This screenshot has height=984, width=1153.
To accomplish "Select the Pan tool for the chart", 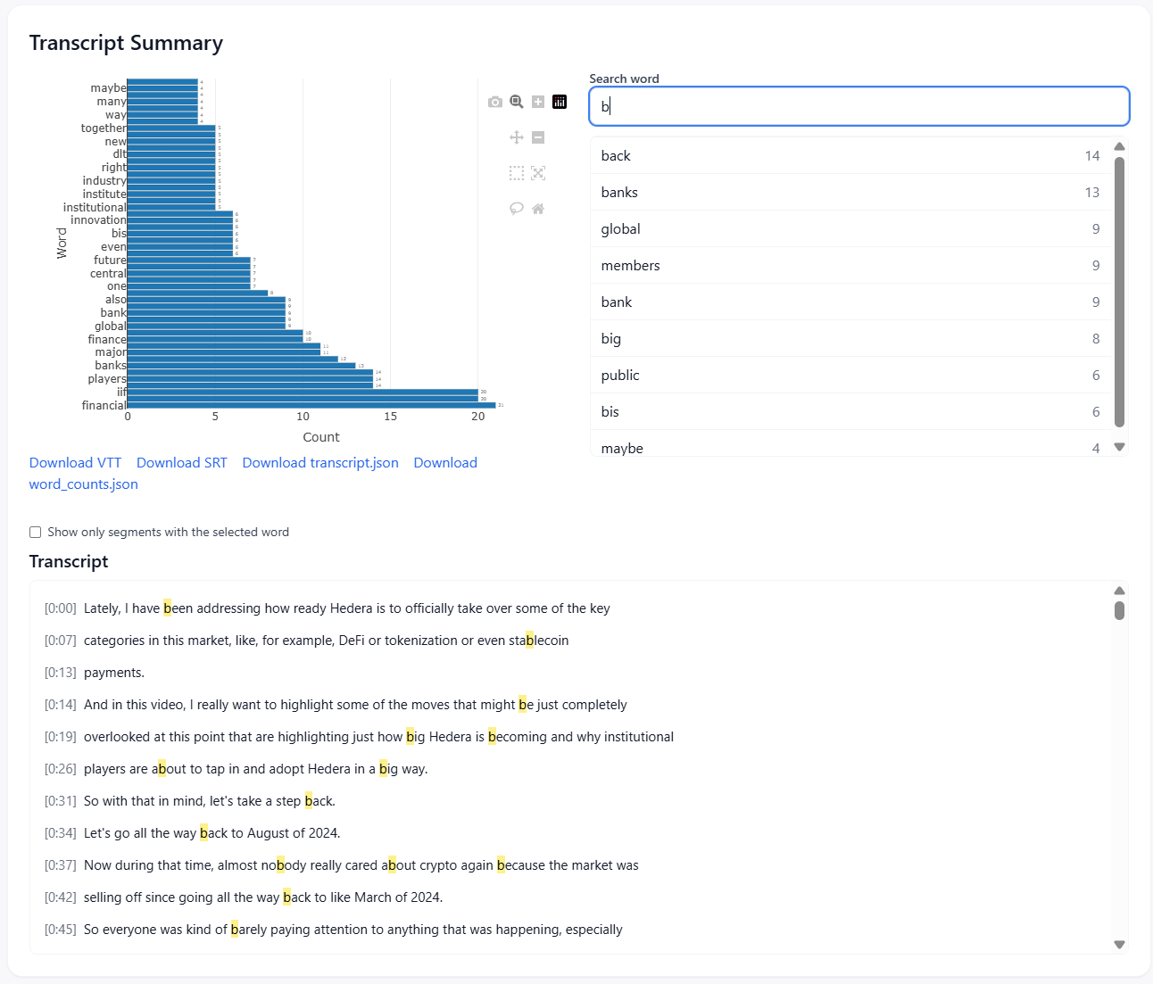I will (x=517, y=137).
